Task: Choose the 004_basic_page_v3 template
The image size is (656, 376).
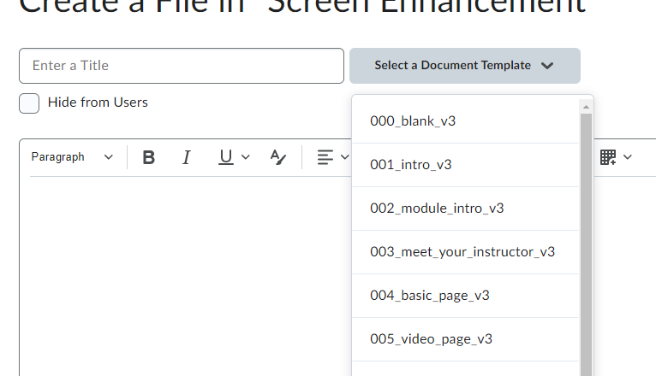Action: point(430,296)
